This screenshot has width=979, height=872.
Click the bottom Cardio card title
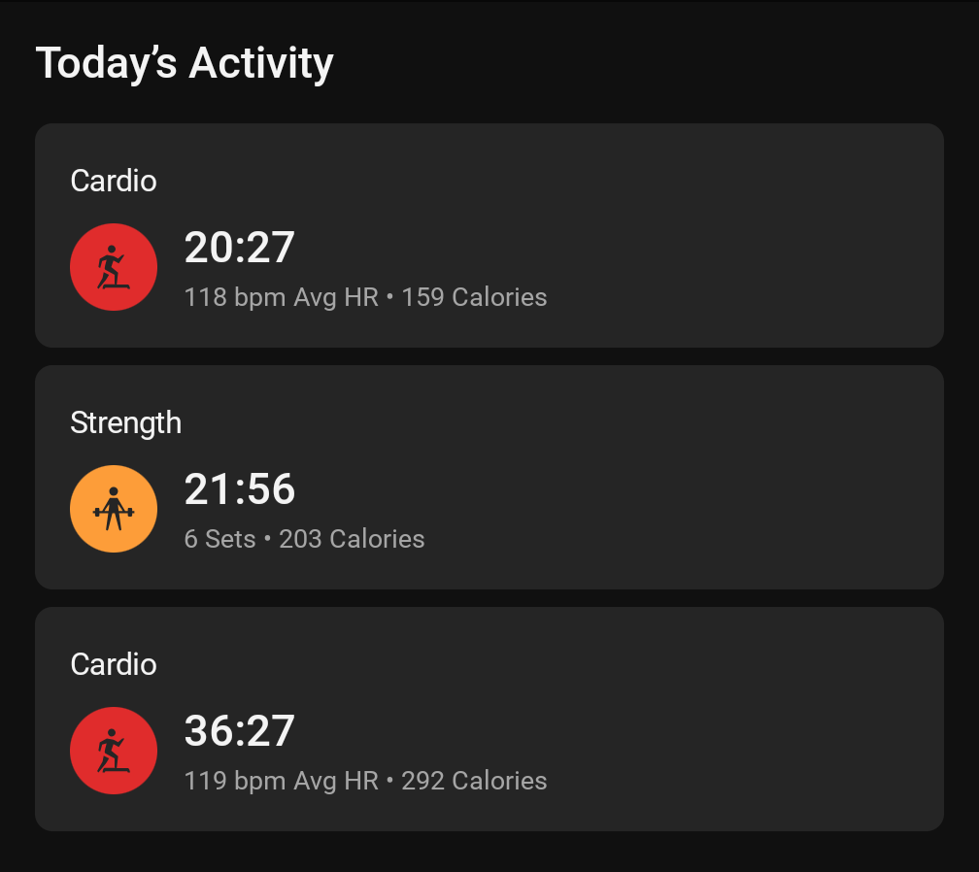coord(113,664)
